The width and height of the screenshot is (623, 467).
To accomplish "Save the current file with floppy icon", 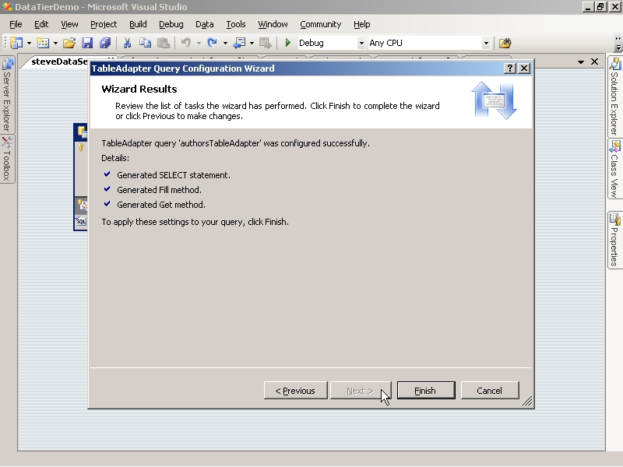I will 87,43.
